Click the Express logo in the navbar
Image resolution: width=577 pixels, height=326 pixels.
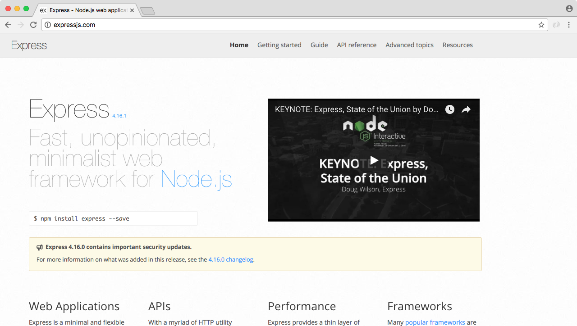pyautogui.click(x=29, y=45)
